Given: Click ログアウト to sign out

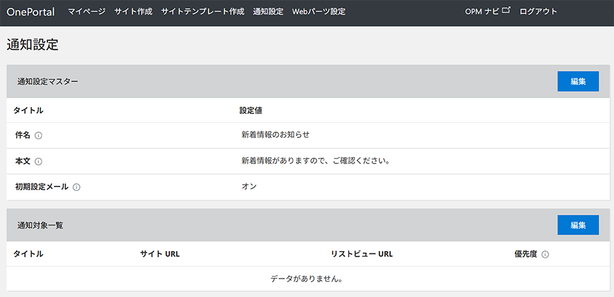Looking at the screenshot, I should pyautogui.click(x=538, y=11).
